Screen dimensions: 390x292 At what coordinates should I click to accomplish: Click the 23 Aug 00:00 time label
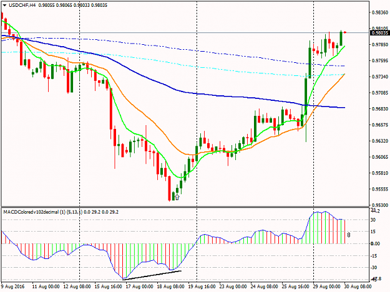233,286
